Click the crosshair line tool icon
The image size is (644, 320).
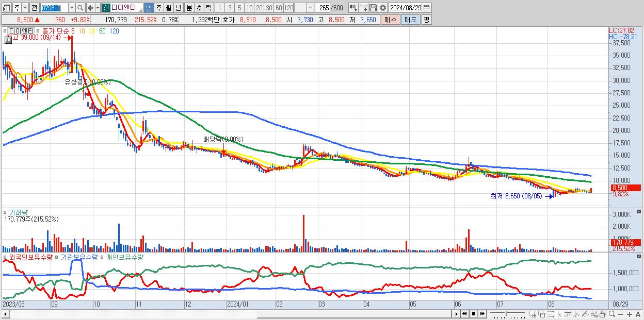click(559, 314)
